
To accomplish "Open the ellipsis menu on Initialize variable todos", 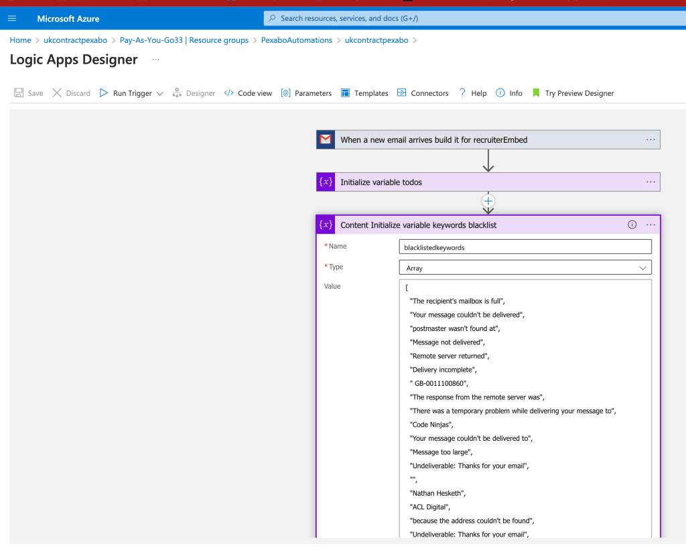I will (650, 182).
